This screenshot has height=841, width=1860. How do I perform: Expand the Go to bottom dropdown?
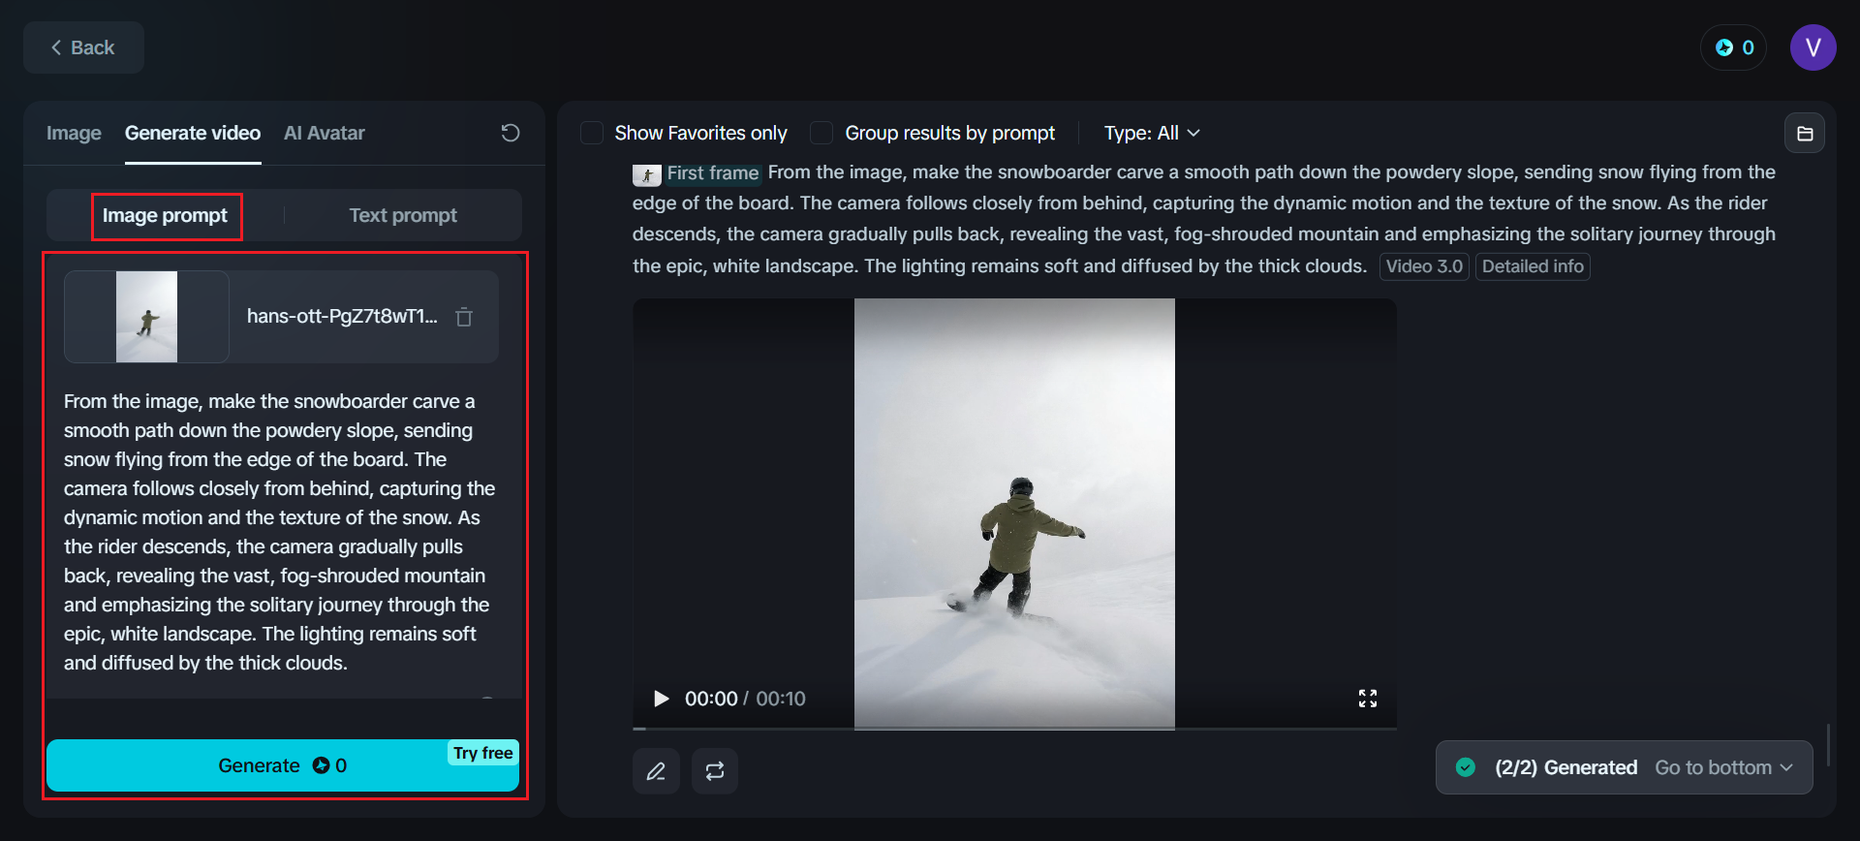[x=1723, y=767]
